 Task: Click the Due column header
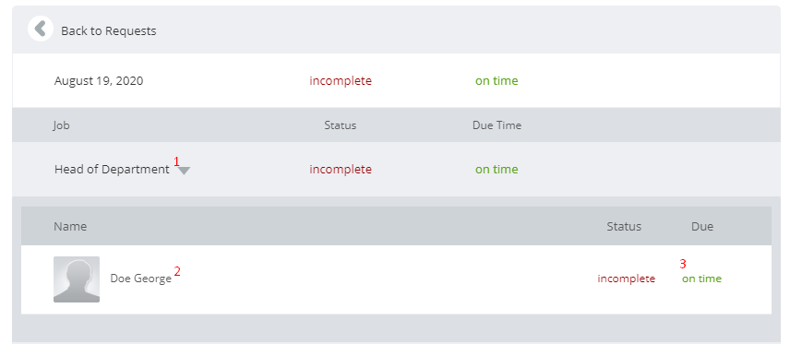(702, 226)
